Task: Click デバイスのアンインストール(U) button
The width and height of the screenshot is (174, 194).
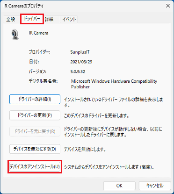Action: click(x=35, y=167)
